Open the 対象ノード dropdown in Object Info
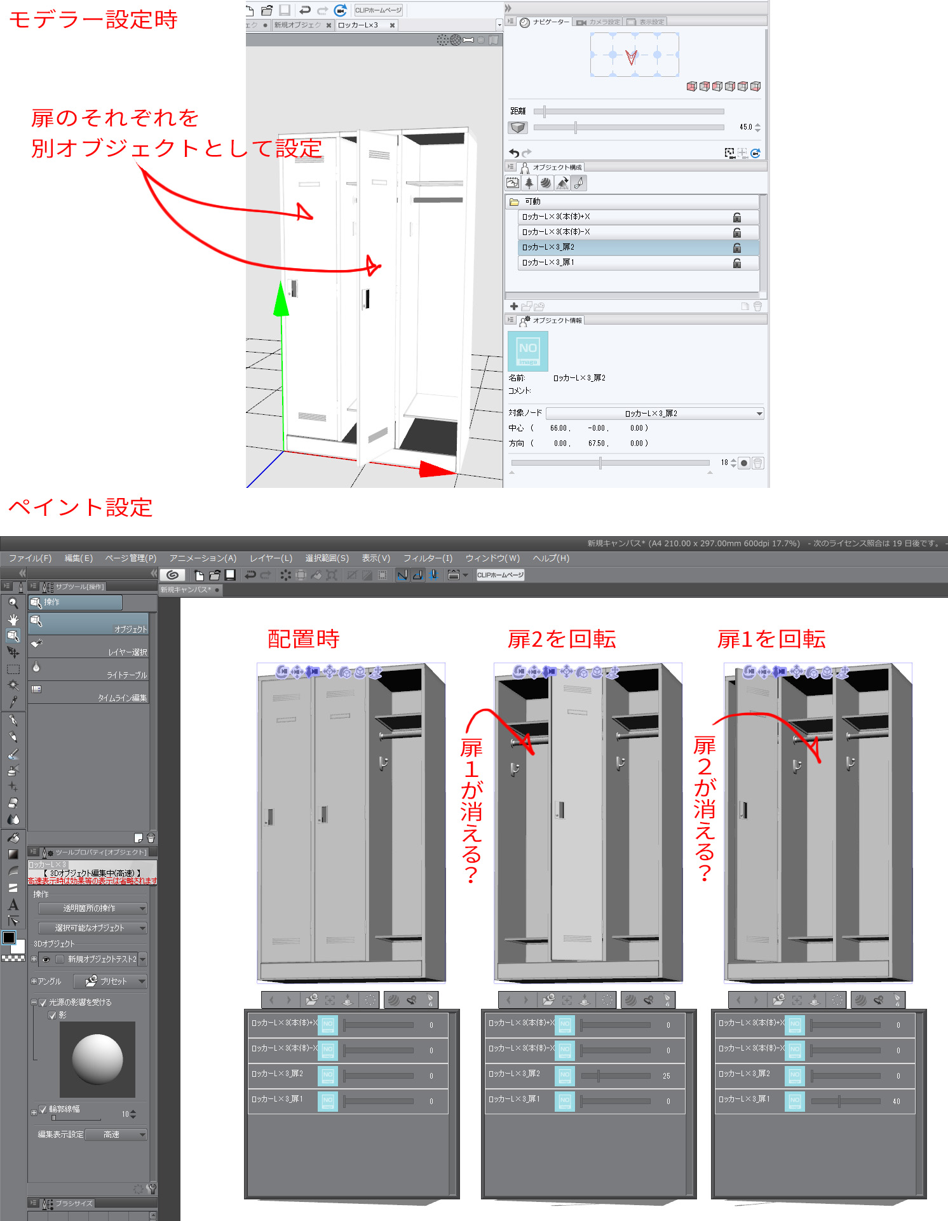This screenshot has width=948, height=1221. 654,414
